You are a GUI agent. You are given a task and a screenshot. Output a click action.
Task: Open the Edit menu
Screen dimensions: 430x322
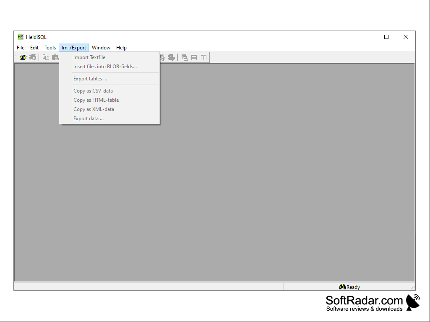(34, 48)
